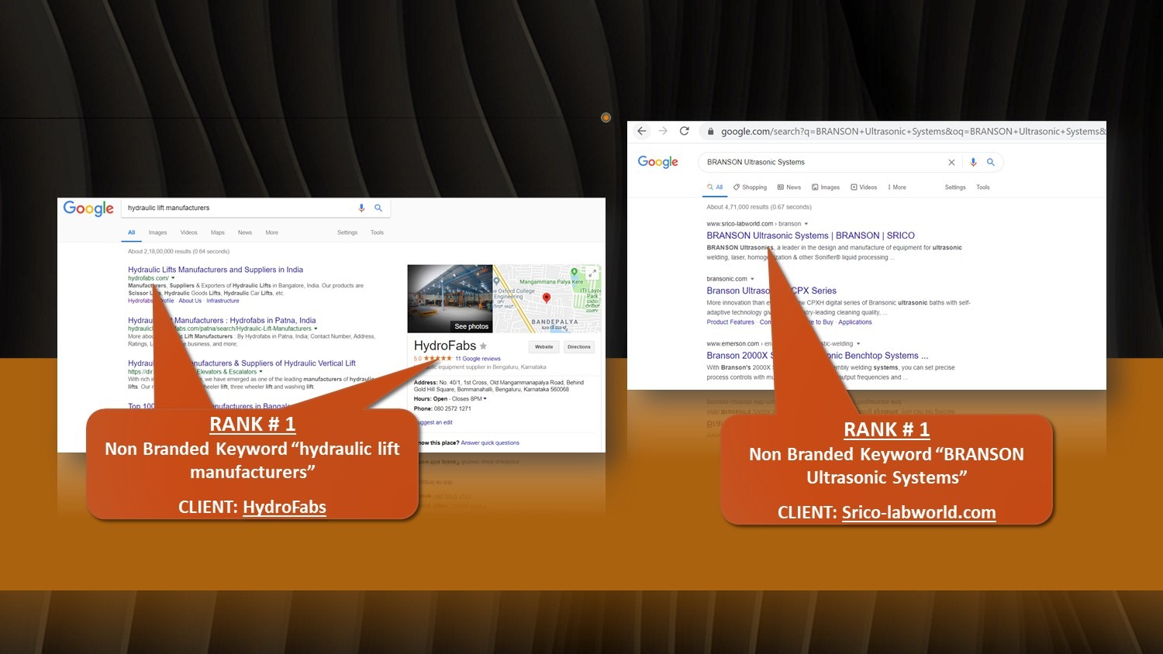Screen dimensions: 1163x654
Task: Switch to the Maps tab in the hydraulic lift search
Action: 218,232
